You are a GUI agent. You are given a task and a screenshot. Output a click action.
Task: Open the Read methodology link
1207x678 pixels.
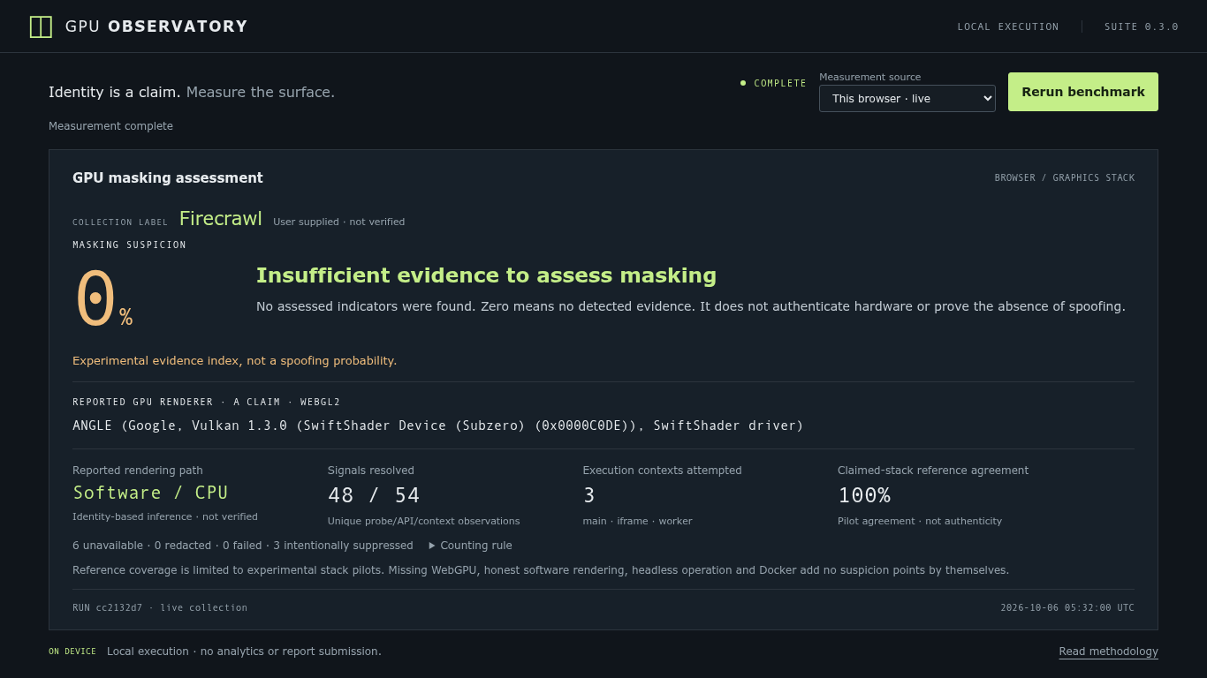click(x=1108, y=652)
